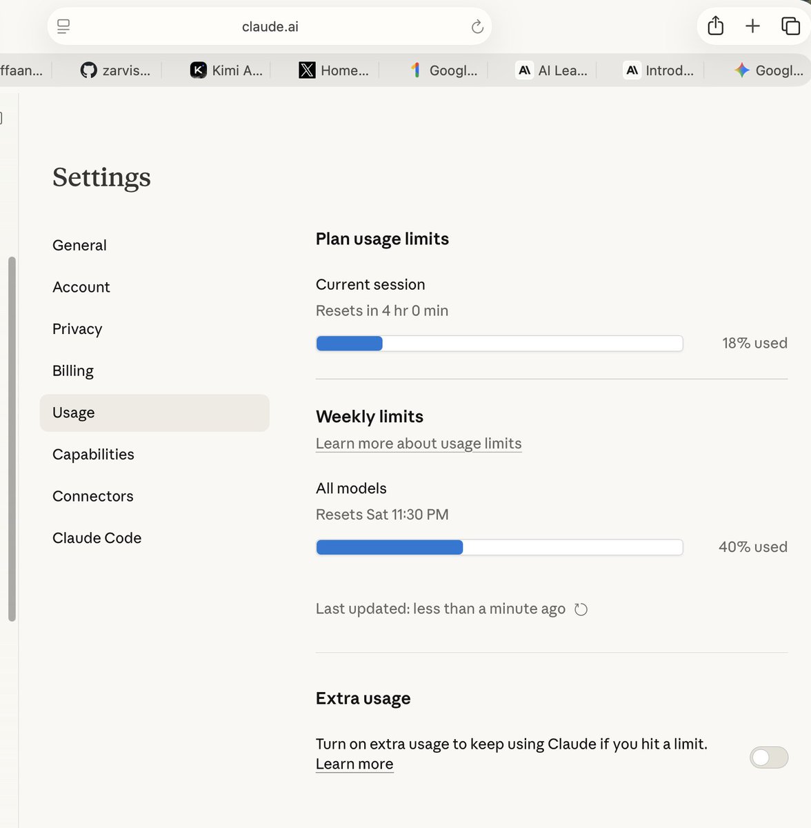Open General settings section
This screenshot has width=811, height=828.
click(154, 246)
